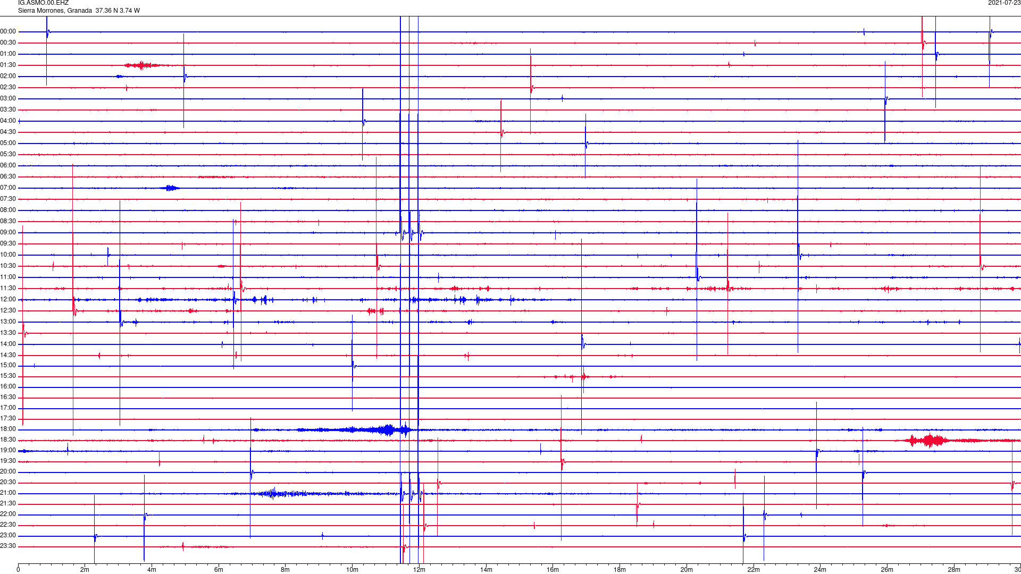Select the 07:30 trace time label
The image size is (1021, 574).
click(8, 199)
